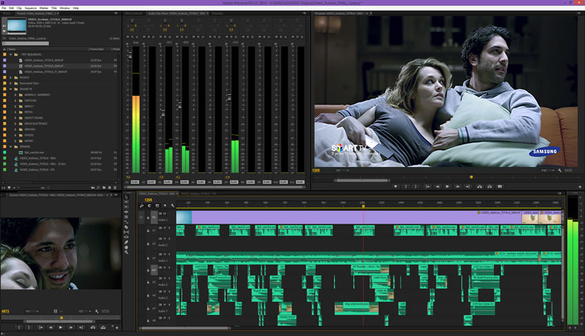Mute audio track A3 in timeline
The width and height of the screenshot is (585, 336).
tap(165, 254)
